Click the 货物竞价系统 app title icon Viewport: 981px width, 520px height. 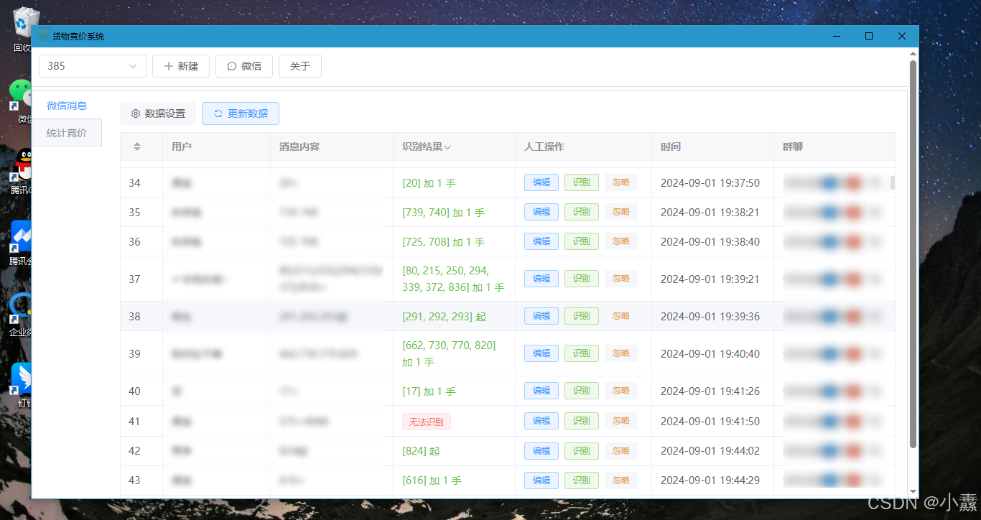pyautogui.click(x=44, y=36)
